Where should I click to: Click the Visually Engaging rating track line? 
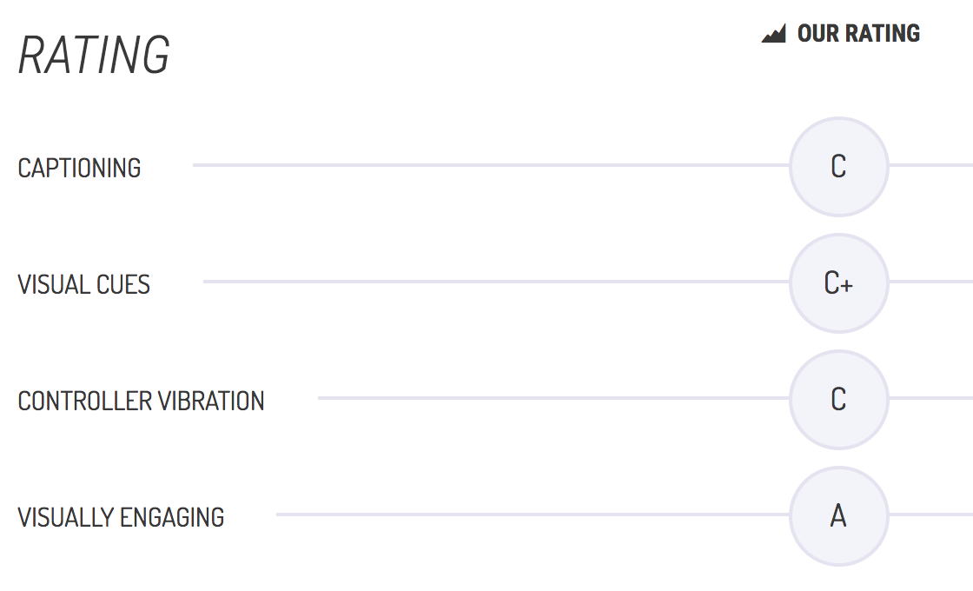pyautogui.click(x=533, y=515)
